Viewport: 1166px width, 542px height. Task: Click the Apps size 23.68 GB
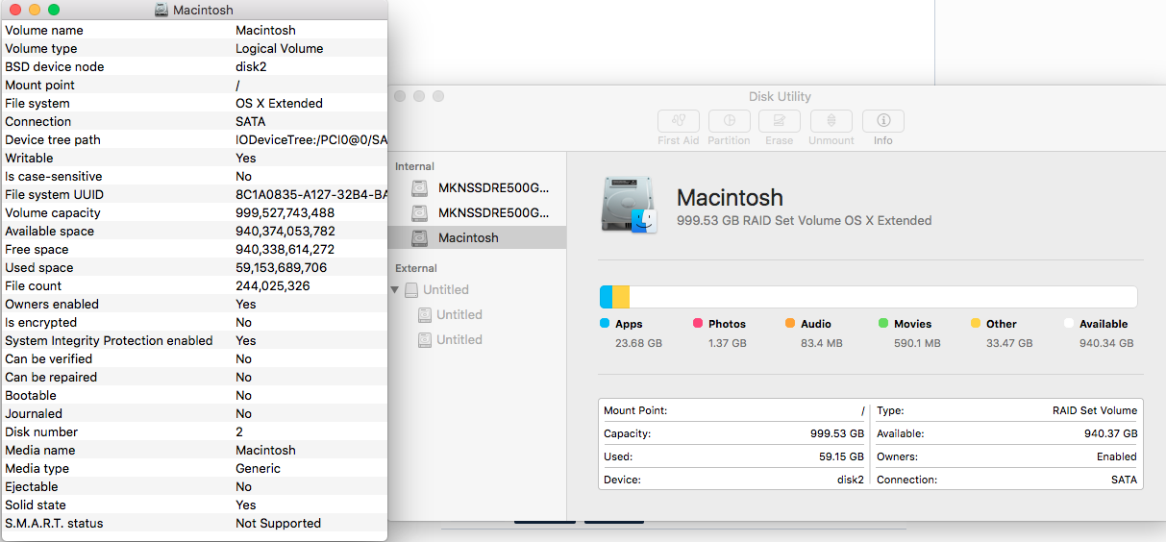tap(638, 343)
